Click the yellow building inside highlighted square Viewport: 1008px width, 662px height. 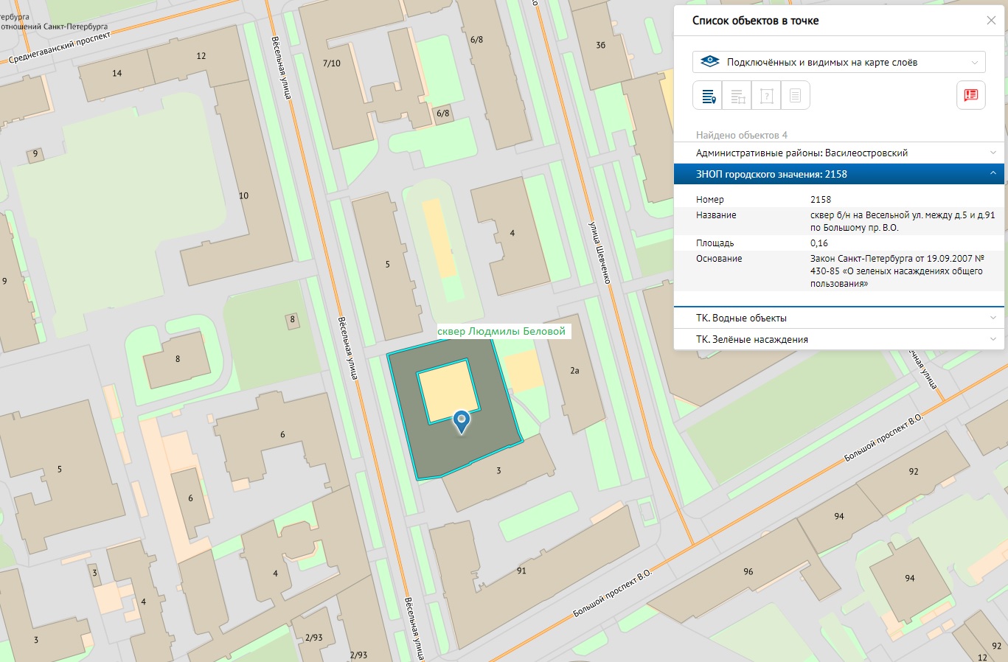(x=448, y=391)
